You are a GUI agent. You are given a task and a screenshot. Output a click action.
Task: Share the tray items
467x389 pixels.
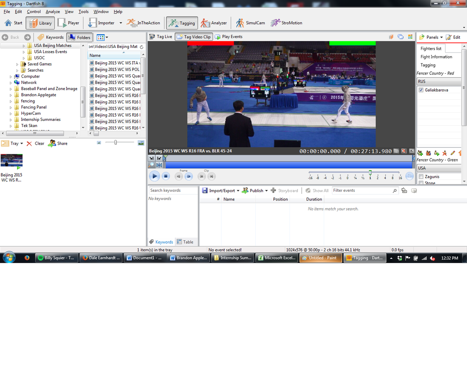pyautogui.click(x=58, y=143)
